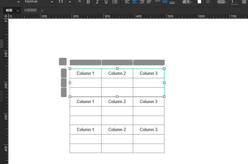Viewport: 248px width, 164px height.
Task: Toggle italic text formatting
Action: coord(97,2)
